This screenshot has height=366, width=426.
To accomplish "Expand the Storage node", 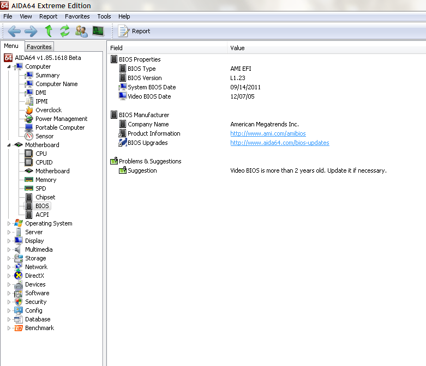I will coord(9,258).
